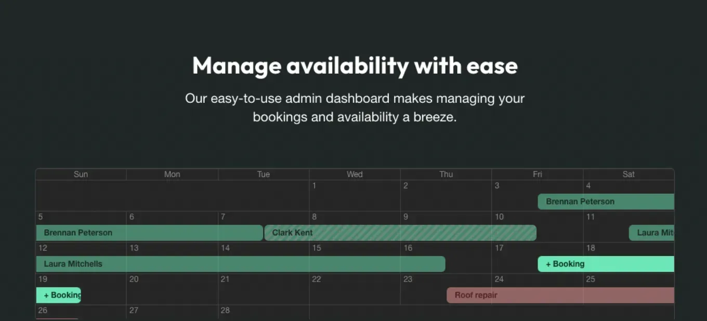
Task: Click the Sun column header
Action: (x=81, y=175)
